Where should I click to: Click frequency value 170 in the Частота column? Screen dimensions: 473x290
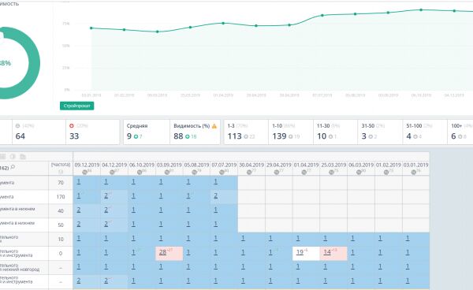coord(61,197)
